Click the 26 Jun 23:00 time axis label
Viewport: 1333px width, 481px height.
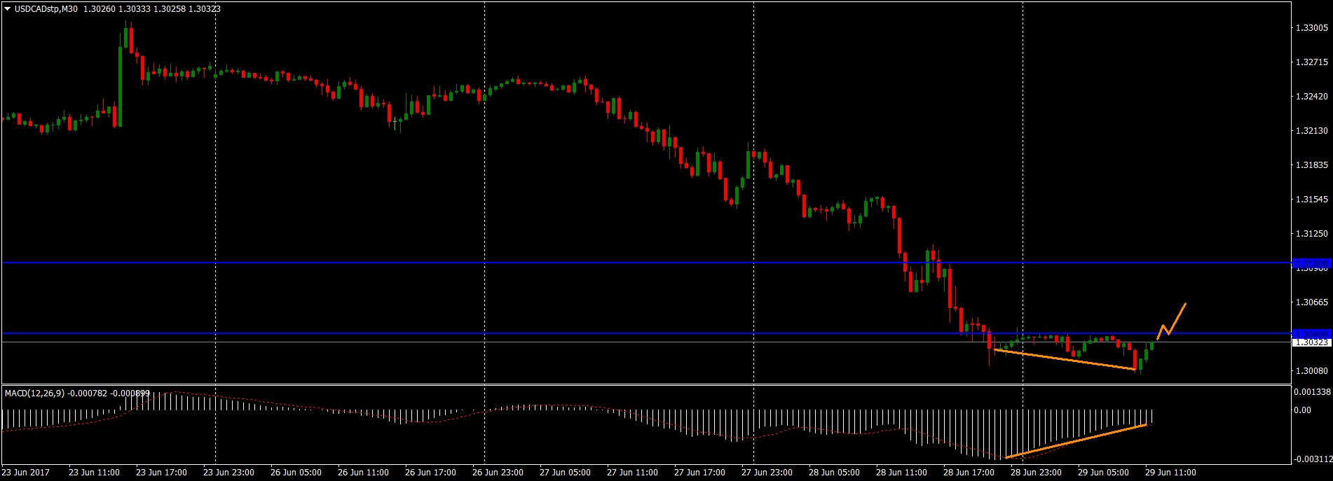coord(498,473)
